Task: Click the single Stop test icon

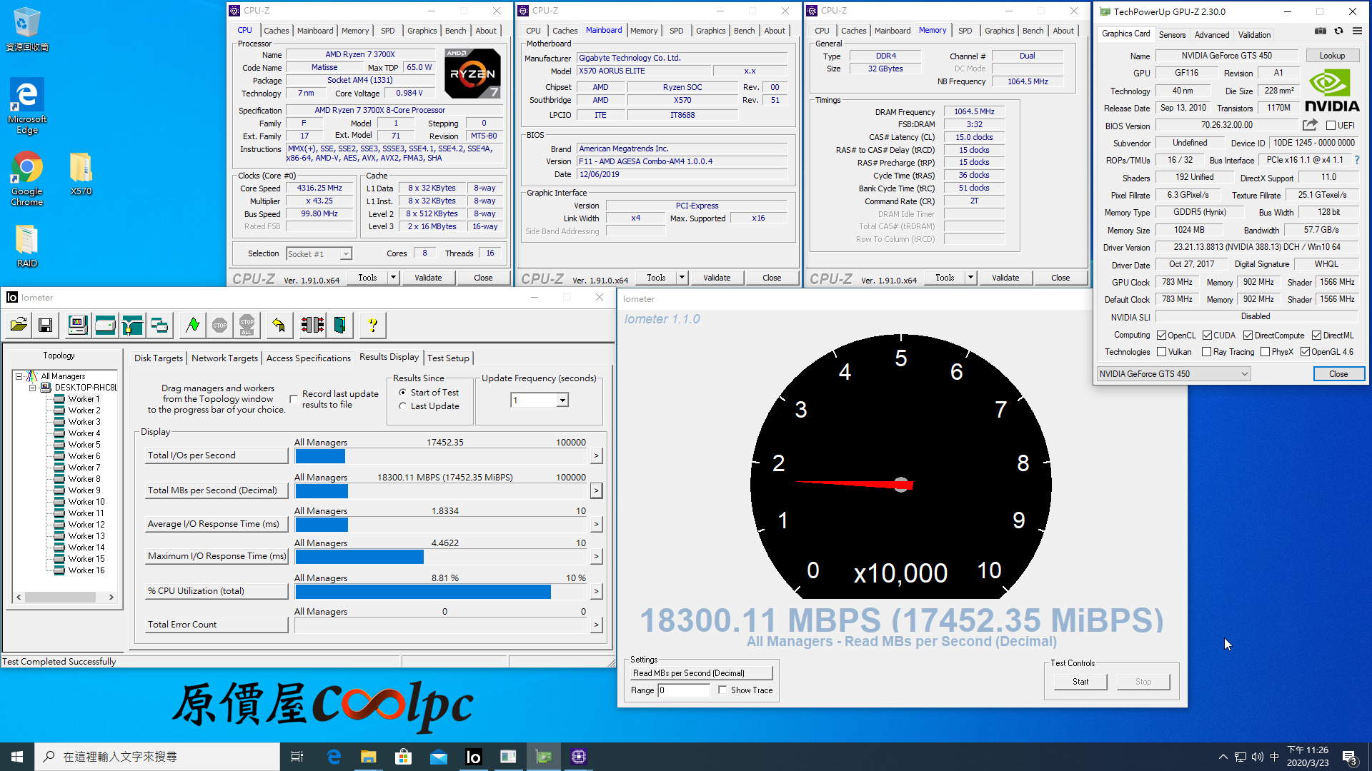Action: click(x=219, y=326)
